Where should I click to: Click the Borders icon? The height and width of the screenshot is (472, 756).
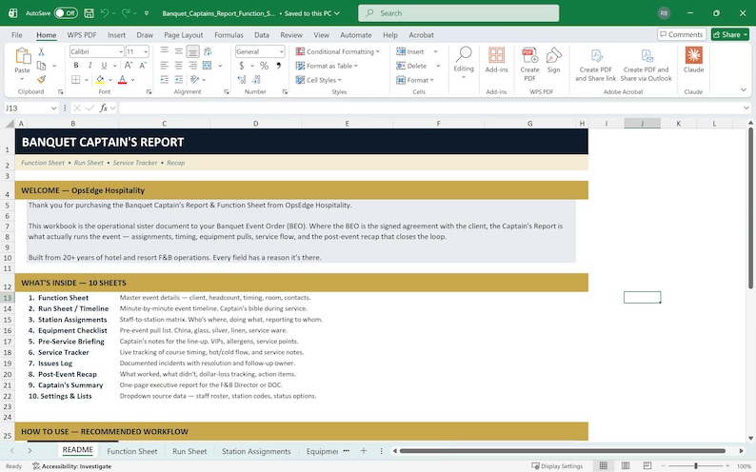tap(76, 80)
